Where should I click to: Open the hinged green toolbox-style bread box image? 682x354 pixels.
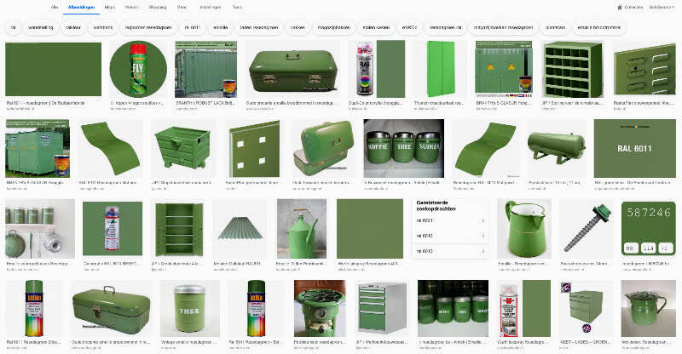tap(112, 308)
